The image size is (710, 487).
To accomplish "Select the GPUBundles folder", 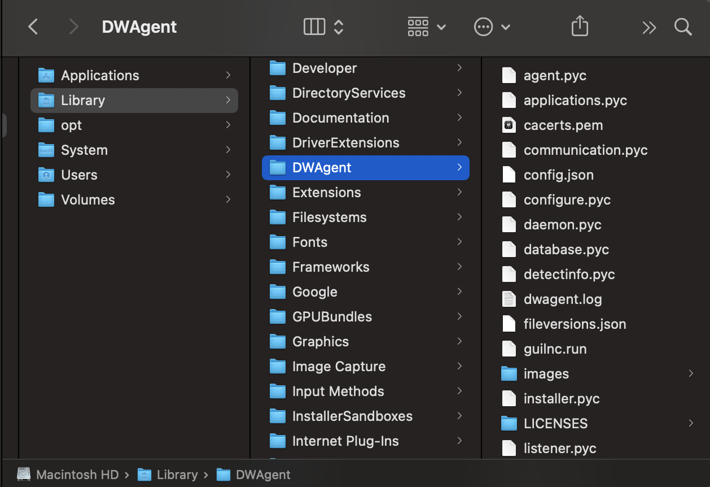I will 366,316.
